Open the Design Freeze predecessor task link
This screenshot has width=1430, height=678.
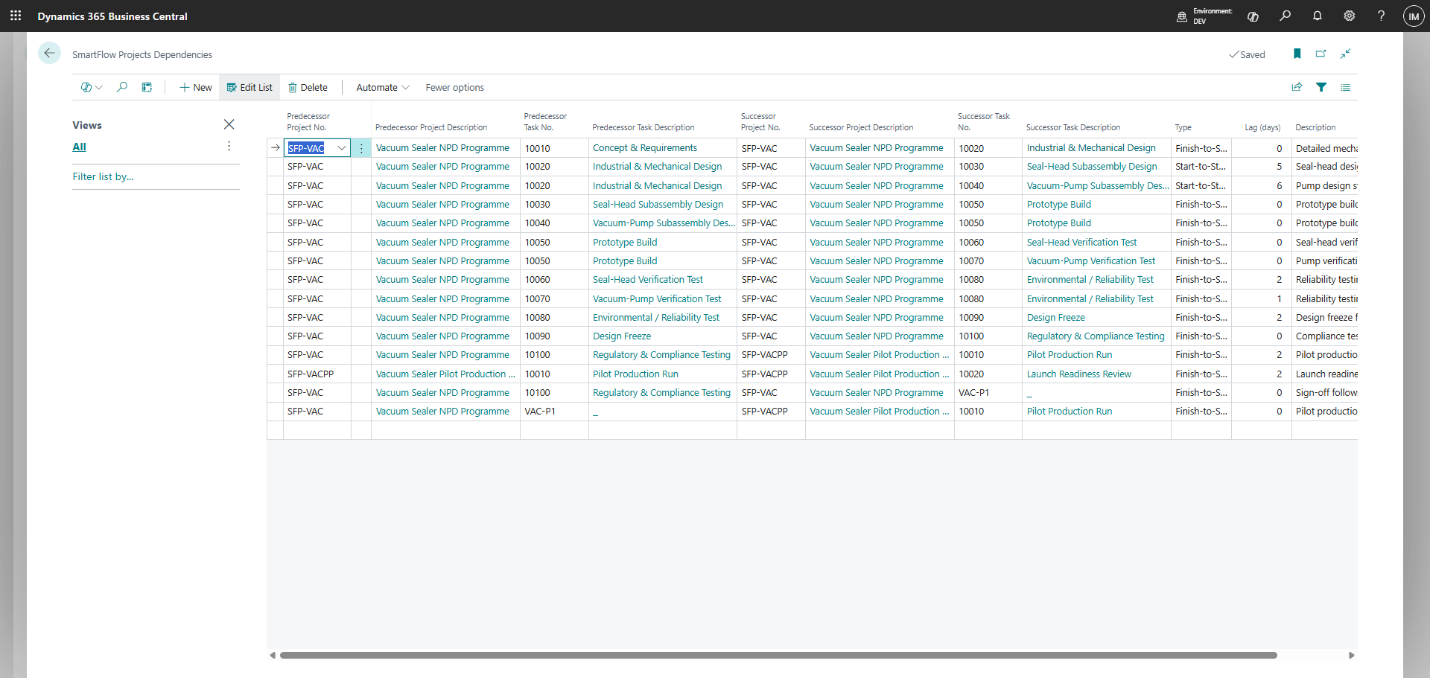point(621,336)
